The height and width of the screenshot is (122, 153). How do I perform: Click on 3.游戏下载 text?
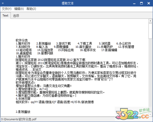[63, 43]
